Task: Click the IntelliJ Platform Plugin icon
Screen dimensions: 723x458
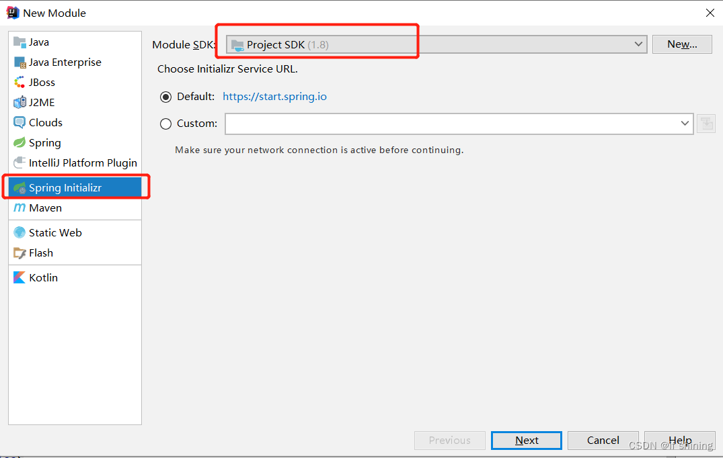Action: tap(20, 163)
